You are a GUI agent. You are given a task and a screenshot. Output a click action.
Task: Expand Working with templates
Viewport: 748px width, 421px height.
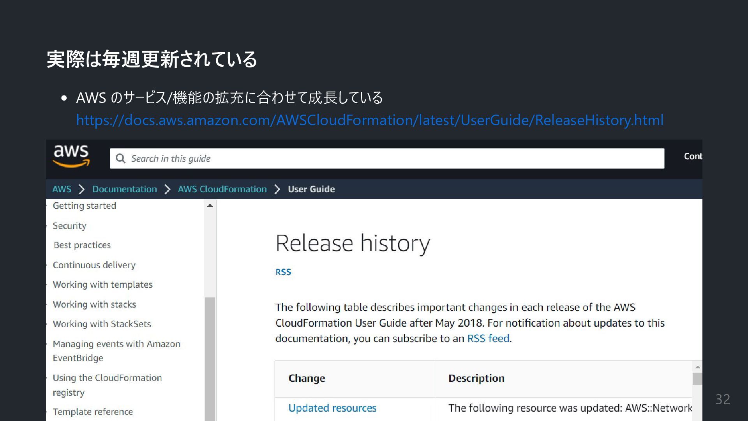point(102,285)
